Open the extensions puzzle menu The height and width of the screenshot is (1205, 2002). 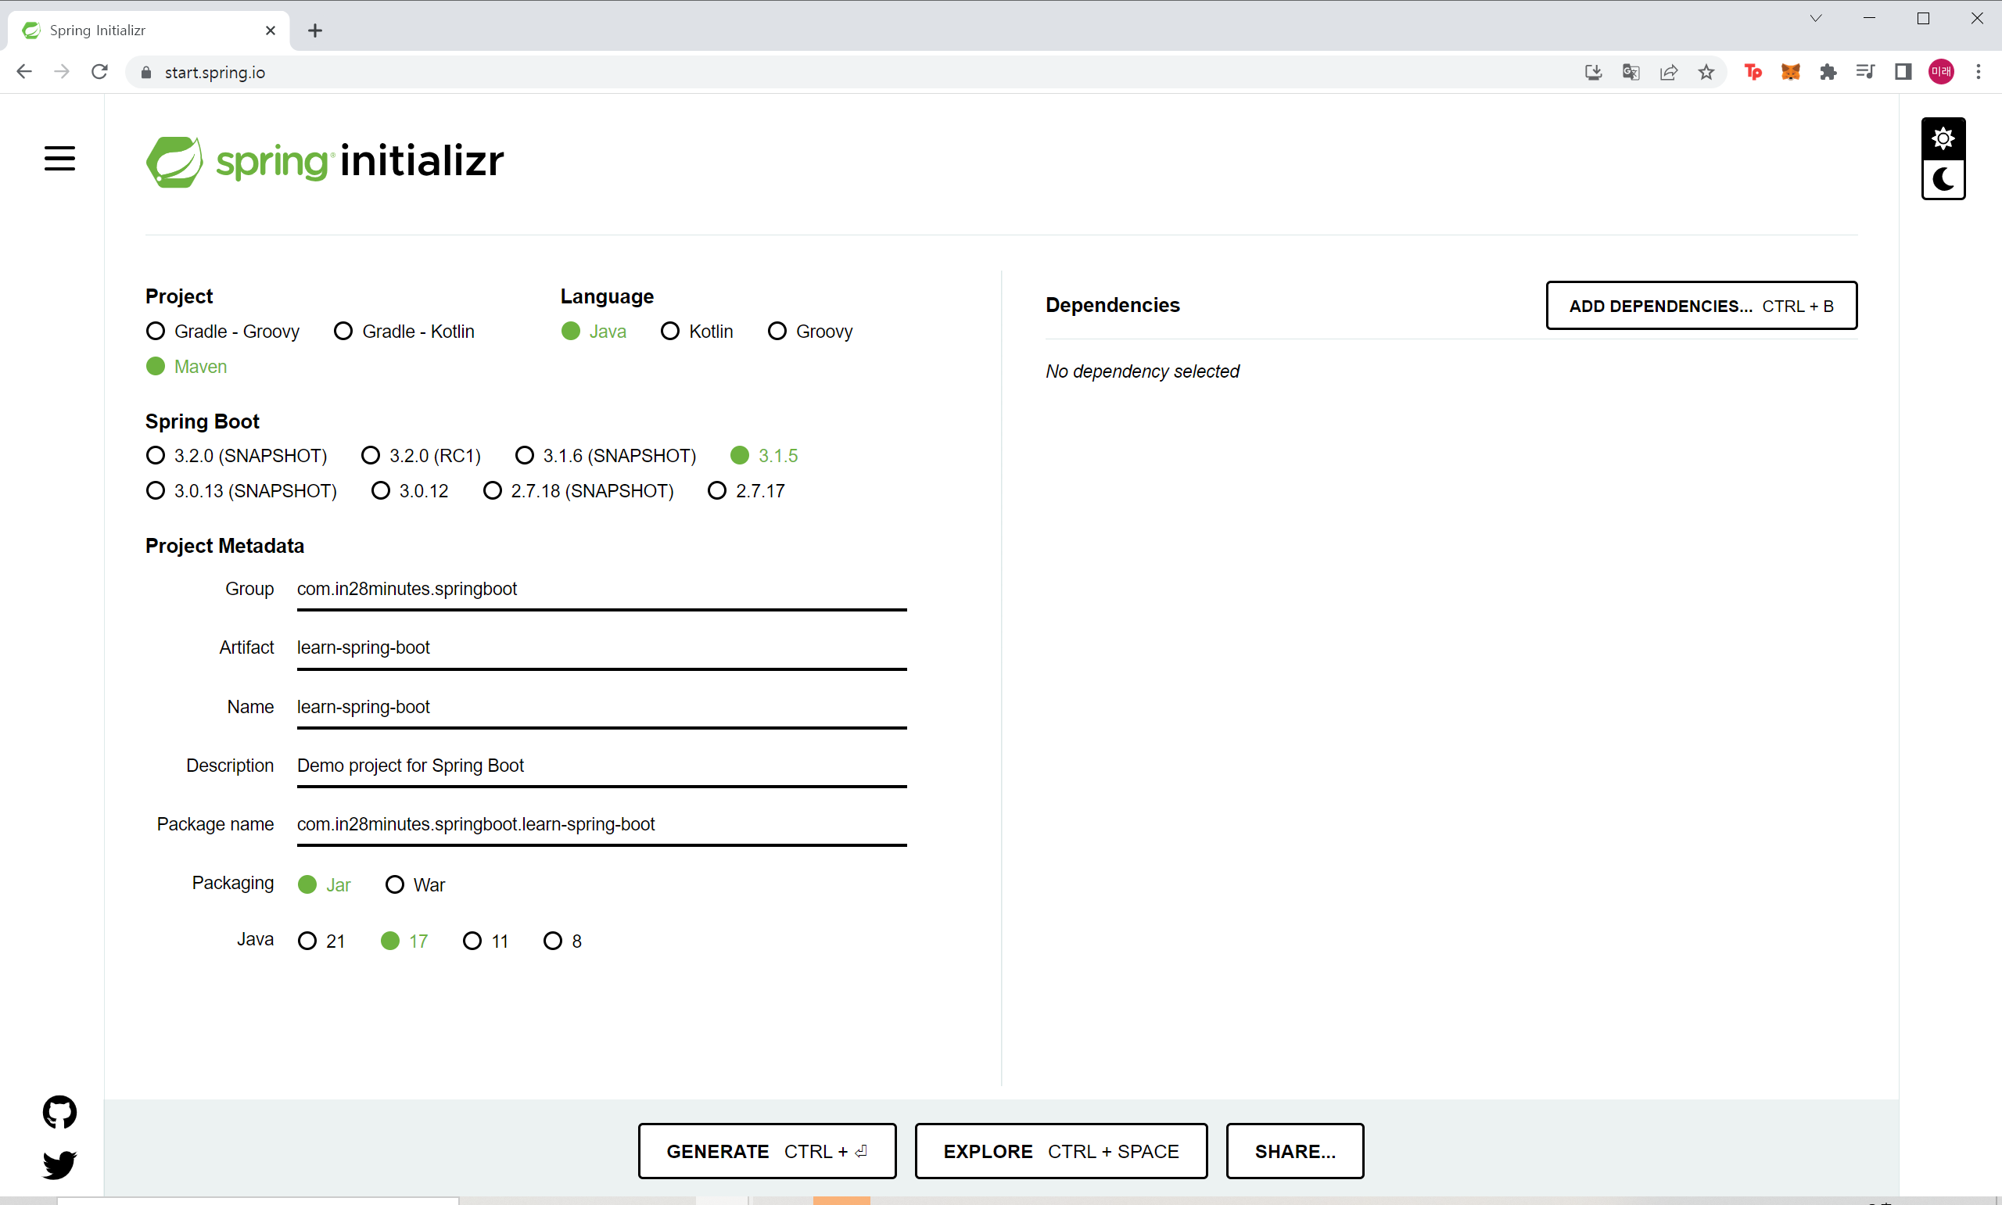click(1828, 72)
